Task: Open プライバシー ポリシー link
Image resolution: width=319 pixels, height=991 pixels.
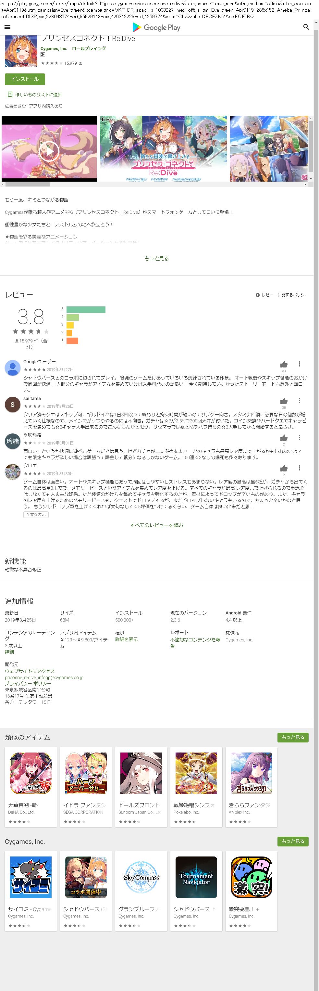Action: [28, 684]
